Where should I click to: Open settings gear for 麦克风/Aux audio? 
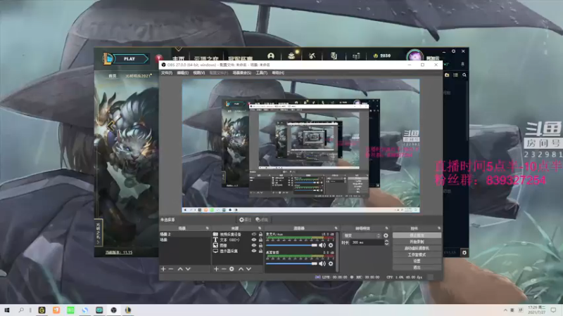coord(331,245)
